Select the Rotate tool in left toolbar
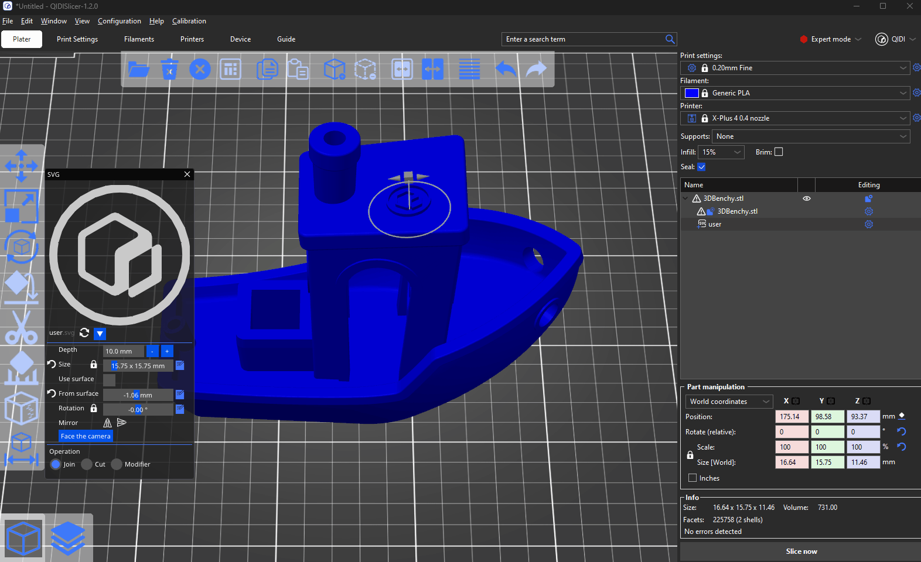Viewport: 921px width, 562px height. pyautogui.click(x=22, y=246)
